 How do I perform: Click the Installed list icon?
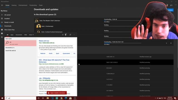2,19
